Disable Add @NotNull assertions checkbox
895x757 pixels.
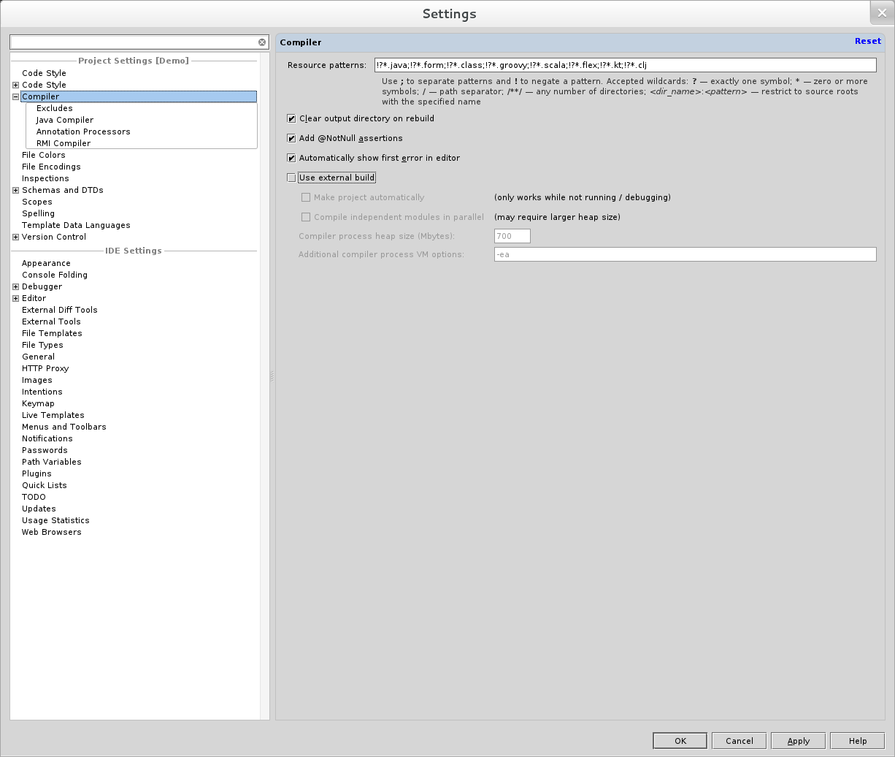(x=291, y=138)
